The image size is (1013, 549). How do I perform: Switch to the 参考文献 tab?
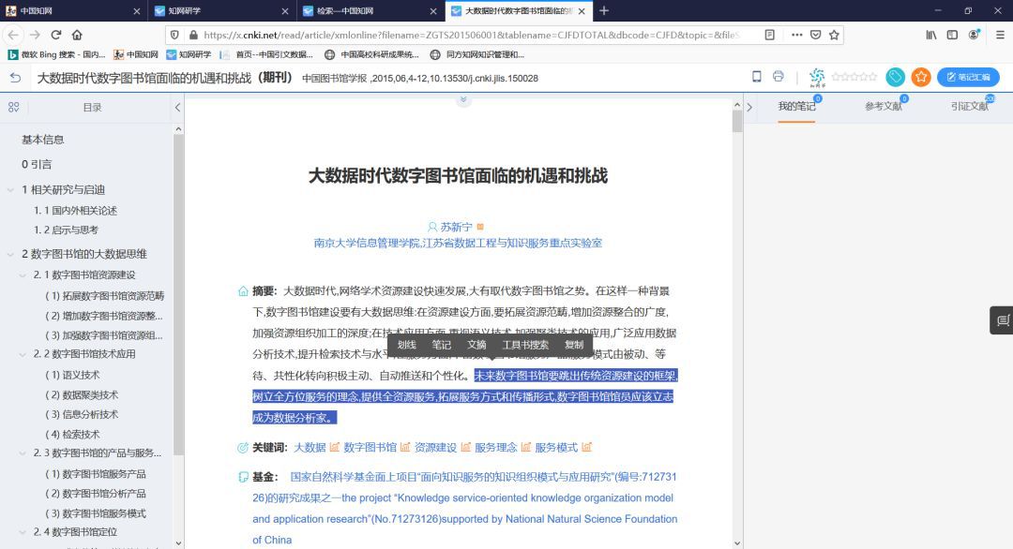(883, 107)
